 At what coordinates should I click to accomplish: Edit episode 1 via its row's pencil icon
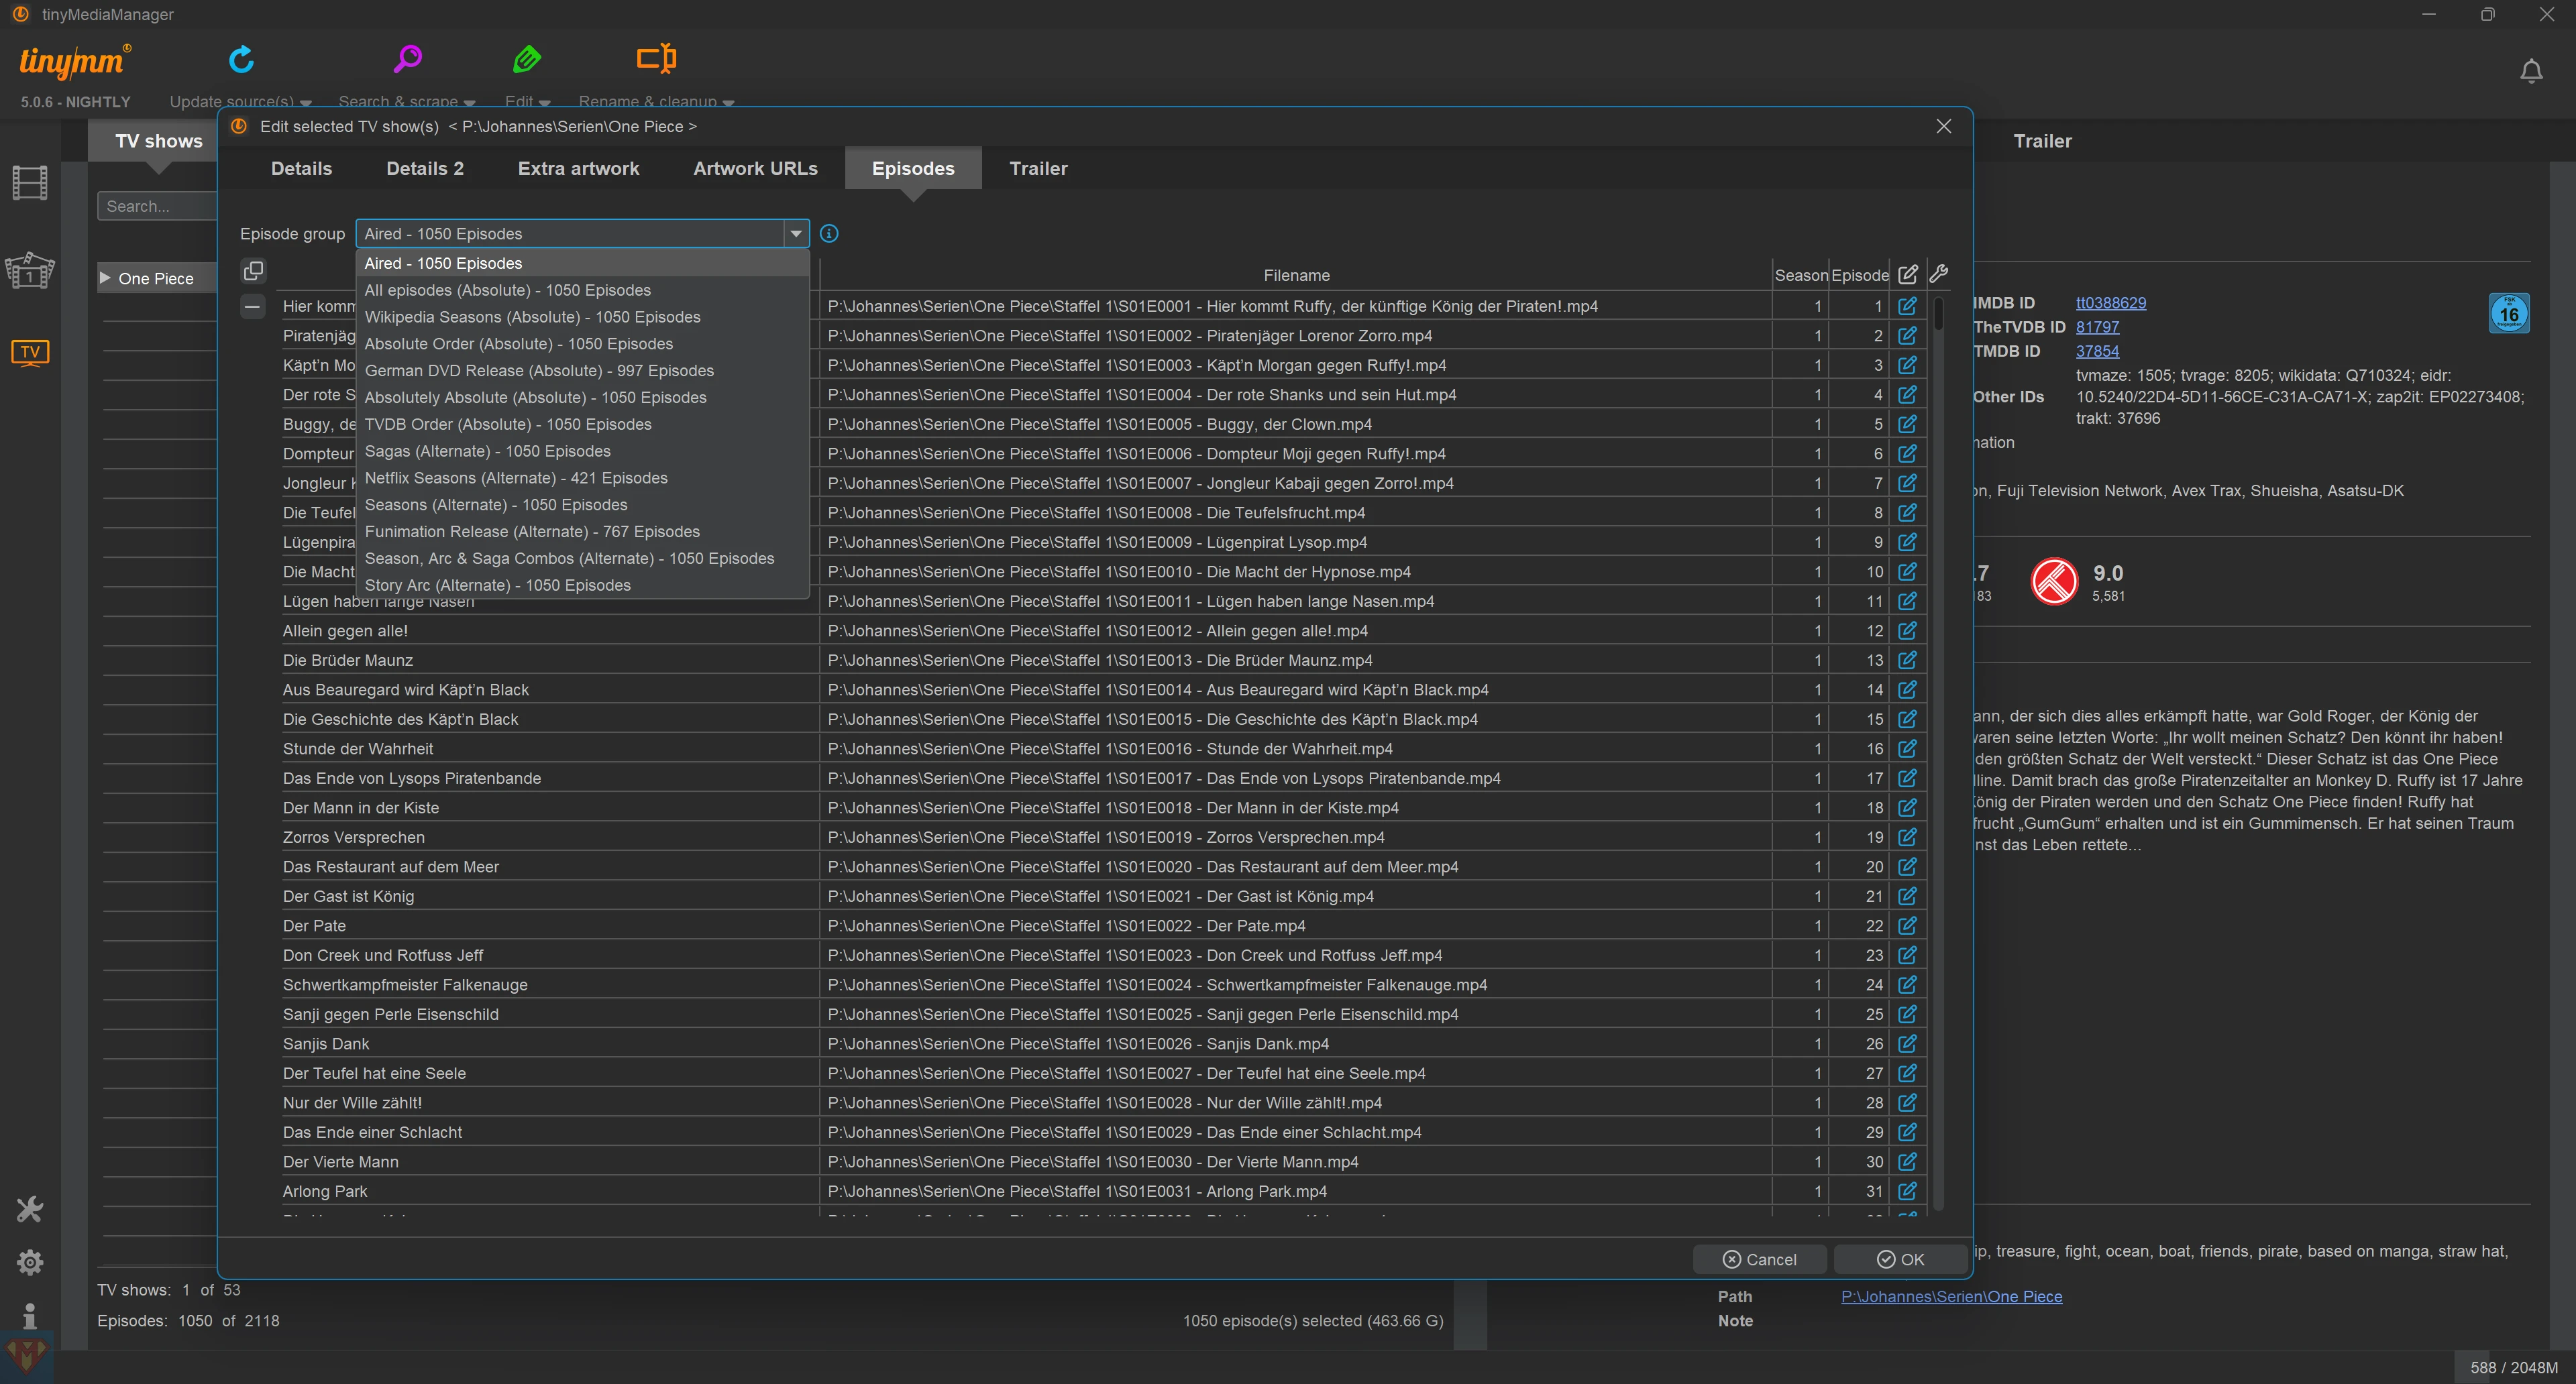coord(1907,307)
